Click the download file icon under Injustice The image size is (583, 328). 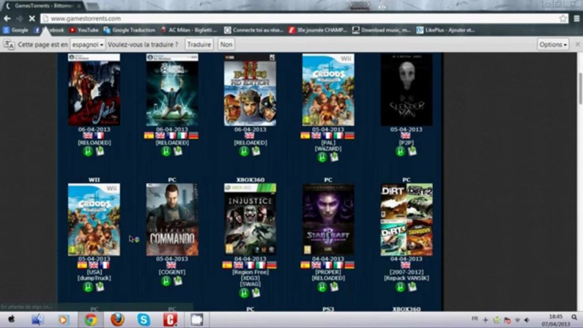(256, 292)
